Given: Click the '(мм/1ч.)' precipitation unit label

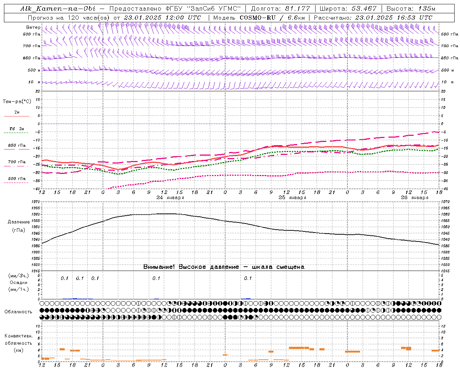Looking at the screenshot, I should click(x=19, y=289).
